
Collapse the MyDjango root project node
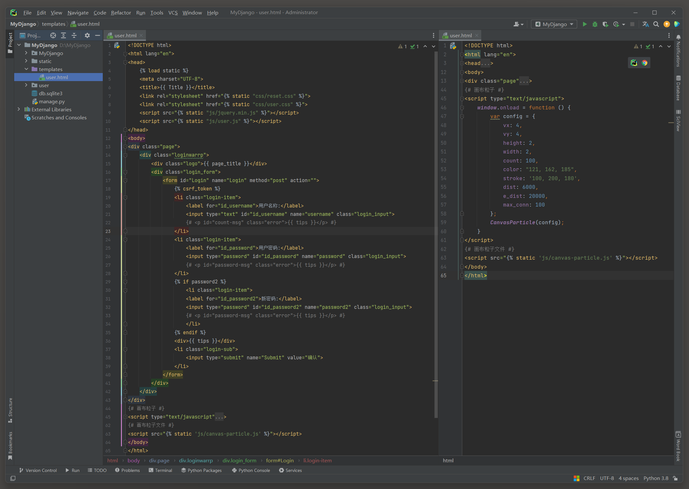tap(19, 45)
